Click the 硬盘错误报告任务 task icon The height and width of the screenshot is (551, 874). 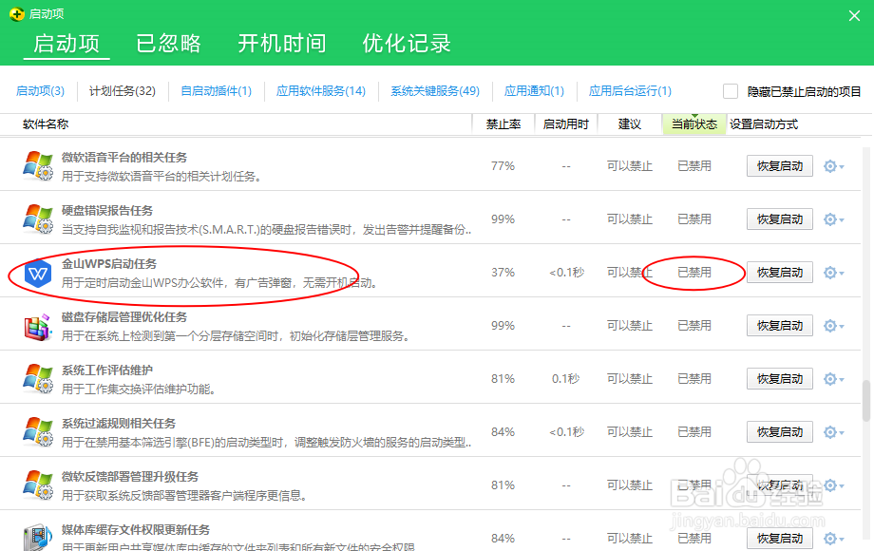click(x=38, y=218)
